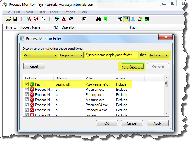Click the Process Tree document icon
Image resolution: width=195 pixels, height=146 pixels.
pyautogui.click(x=85, y=19)
